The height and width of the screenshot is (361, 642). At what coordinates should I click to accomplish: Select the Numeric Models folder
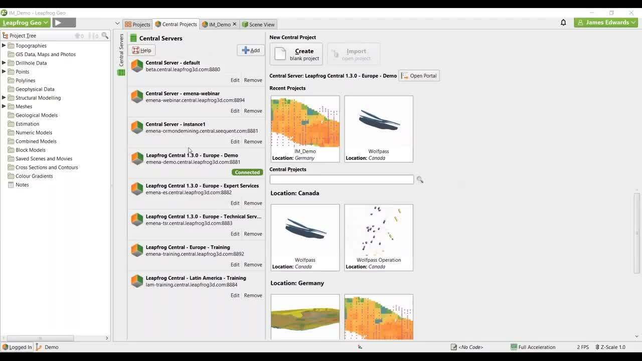click(30, 132)
